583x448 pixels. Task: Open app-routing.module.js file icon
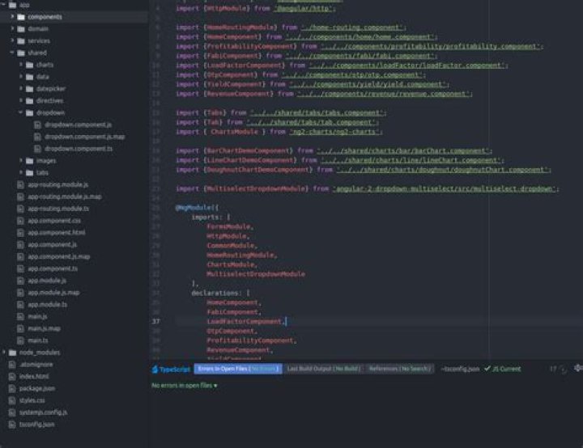[21, 184]
